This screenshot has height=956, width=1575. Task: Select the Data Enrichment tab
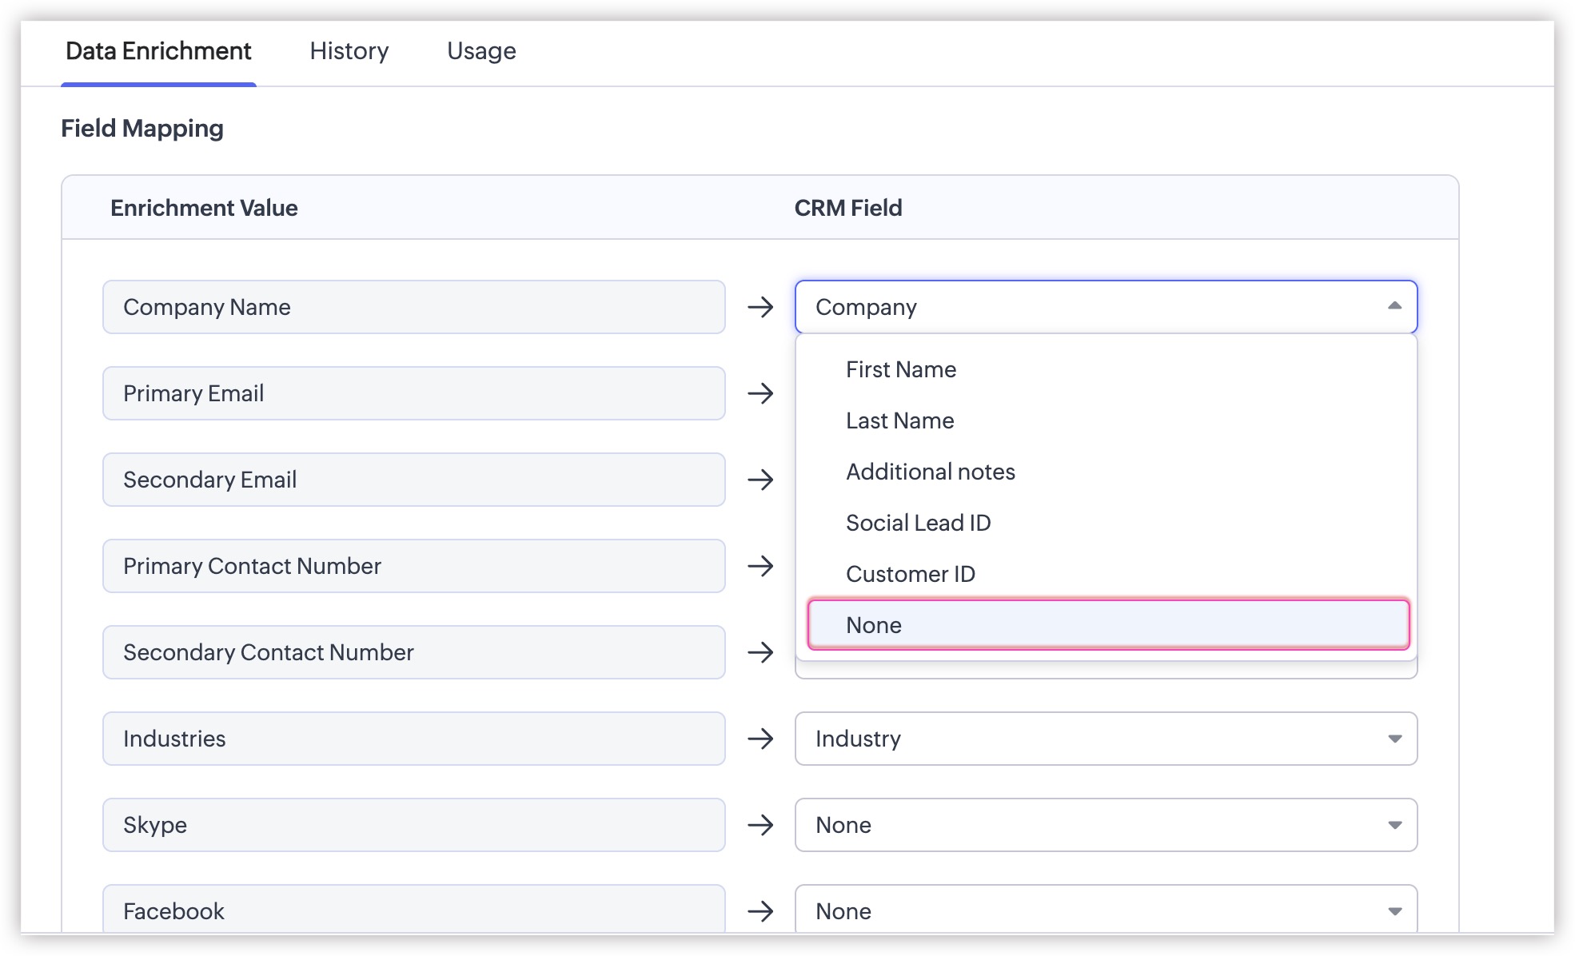(x=158, y=51)
